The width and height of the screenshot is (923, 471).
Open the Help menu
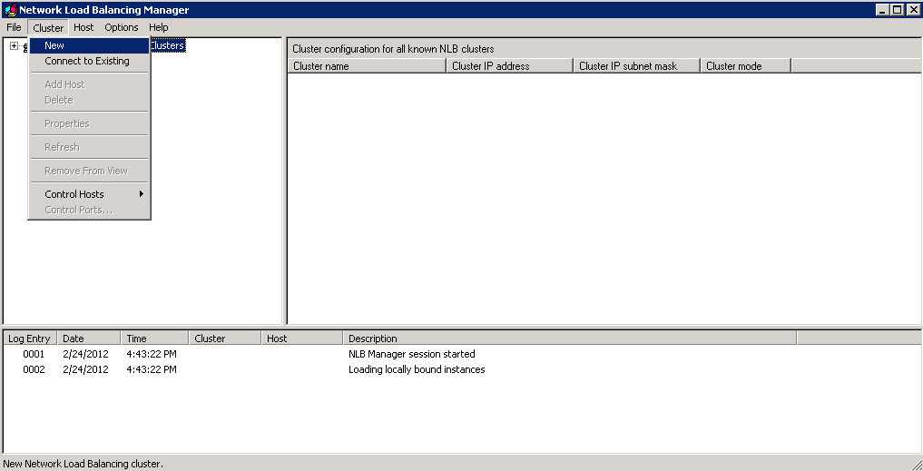click(158, 27)
